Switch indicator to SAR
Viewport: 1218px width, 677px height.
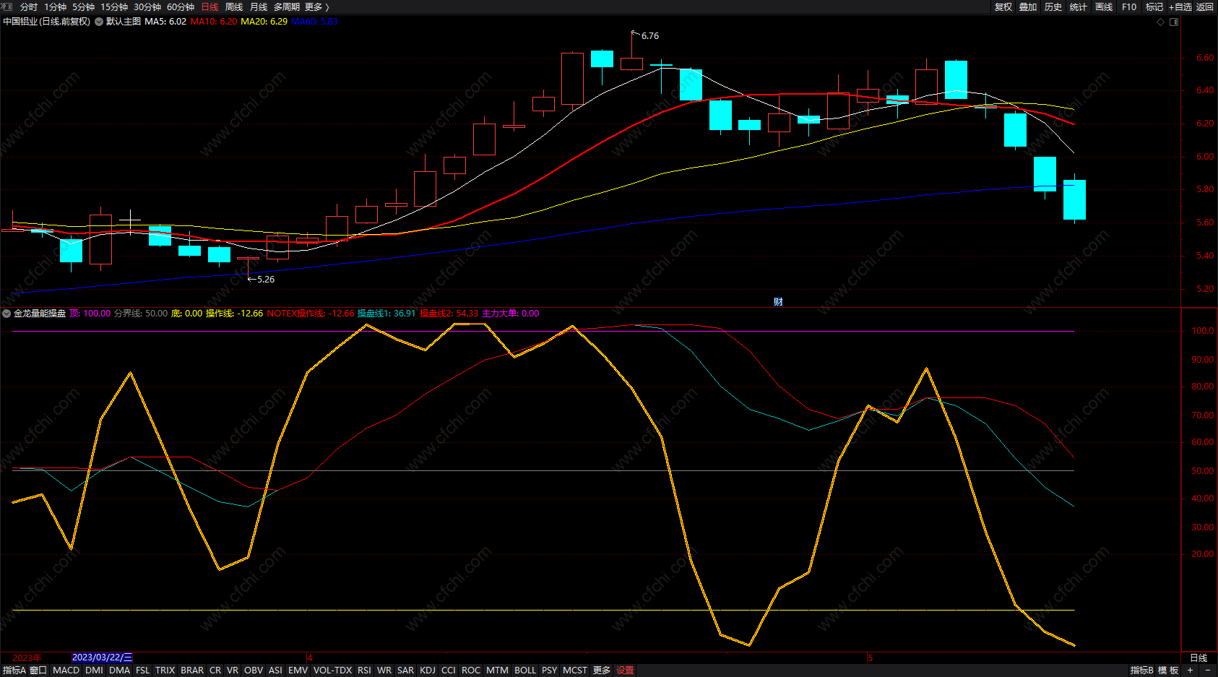[x=406, y=670]
